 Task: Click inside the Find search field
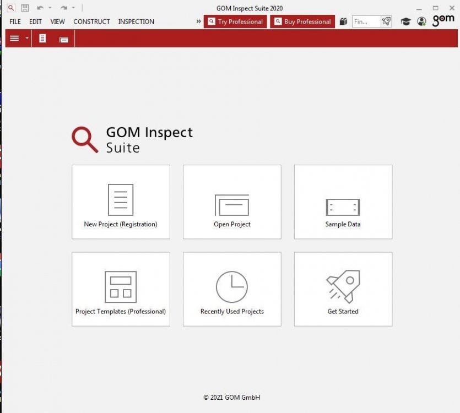365,21
